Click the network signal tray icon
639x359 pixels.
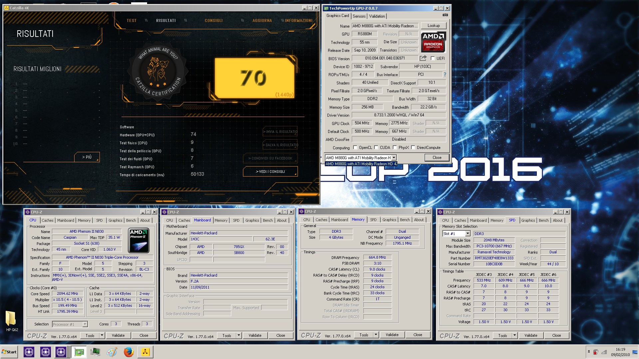pos(604,352)
